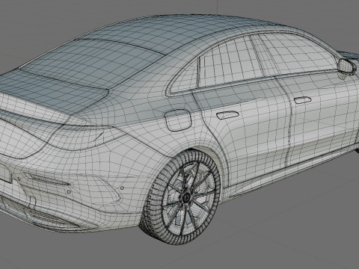
Task: Pick the fuel filler door on rear fender
Action: click(x=177, y=120)
